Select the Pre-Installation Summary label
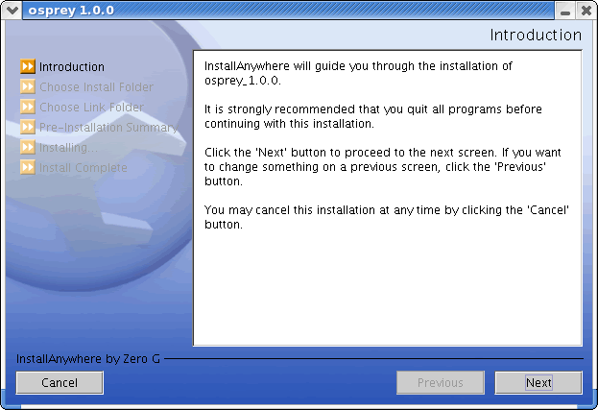The image size is (598, 410). 108,128
